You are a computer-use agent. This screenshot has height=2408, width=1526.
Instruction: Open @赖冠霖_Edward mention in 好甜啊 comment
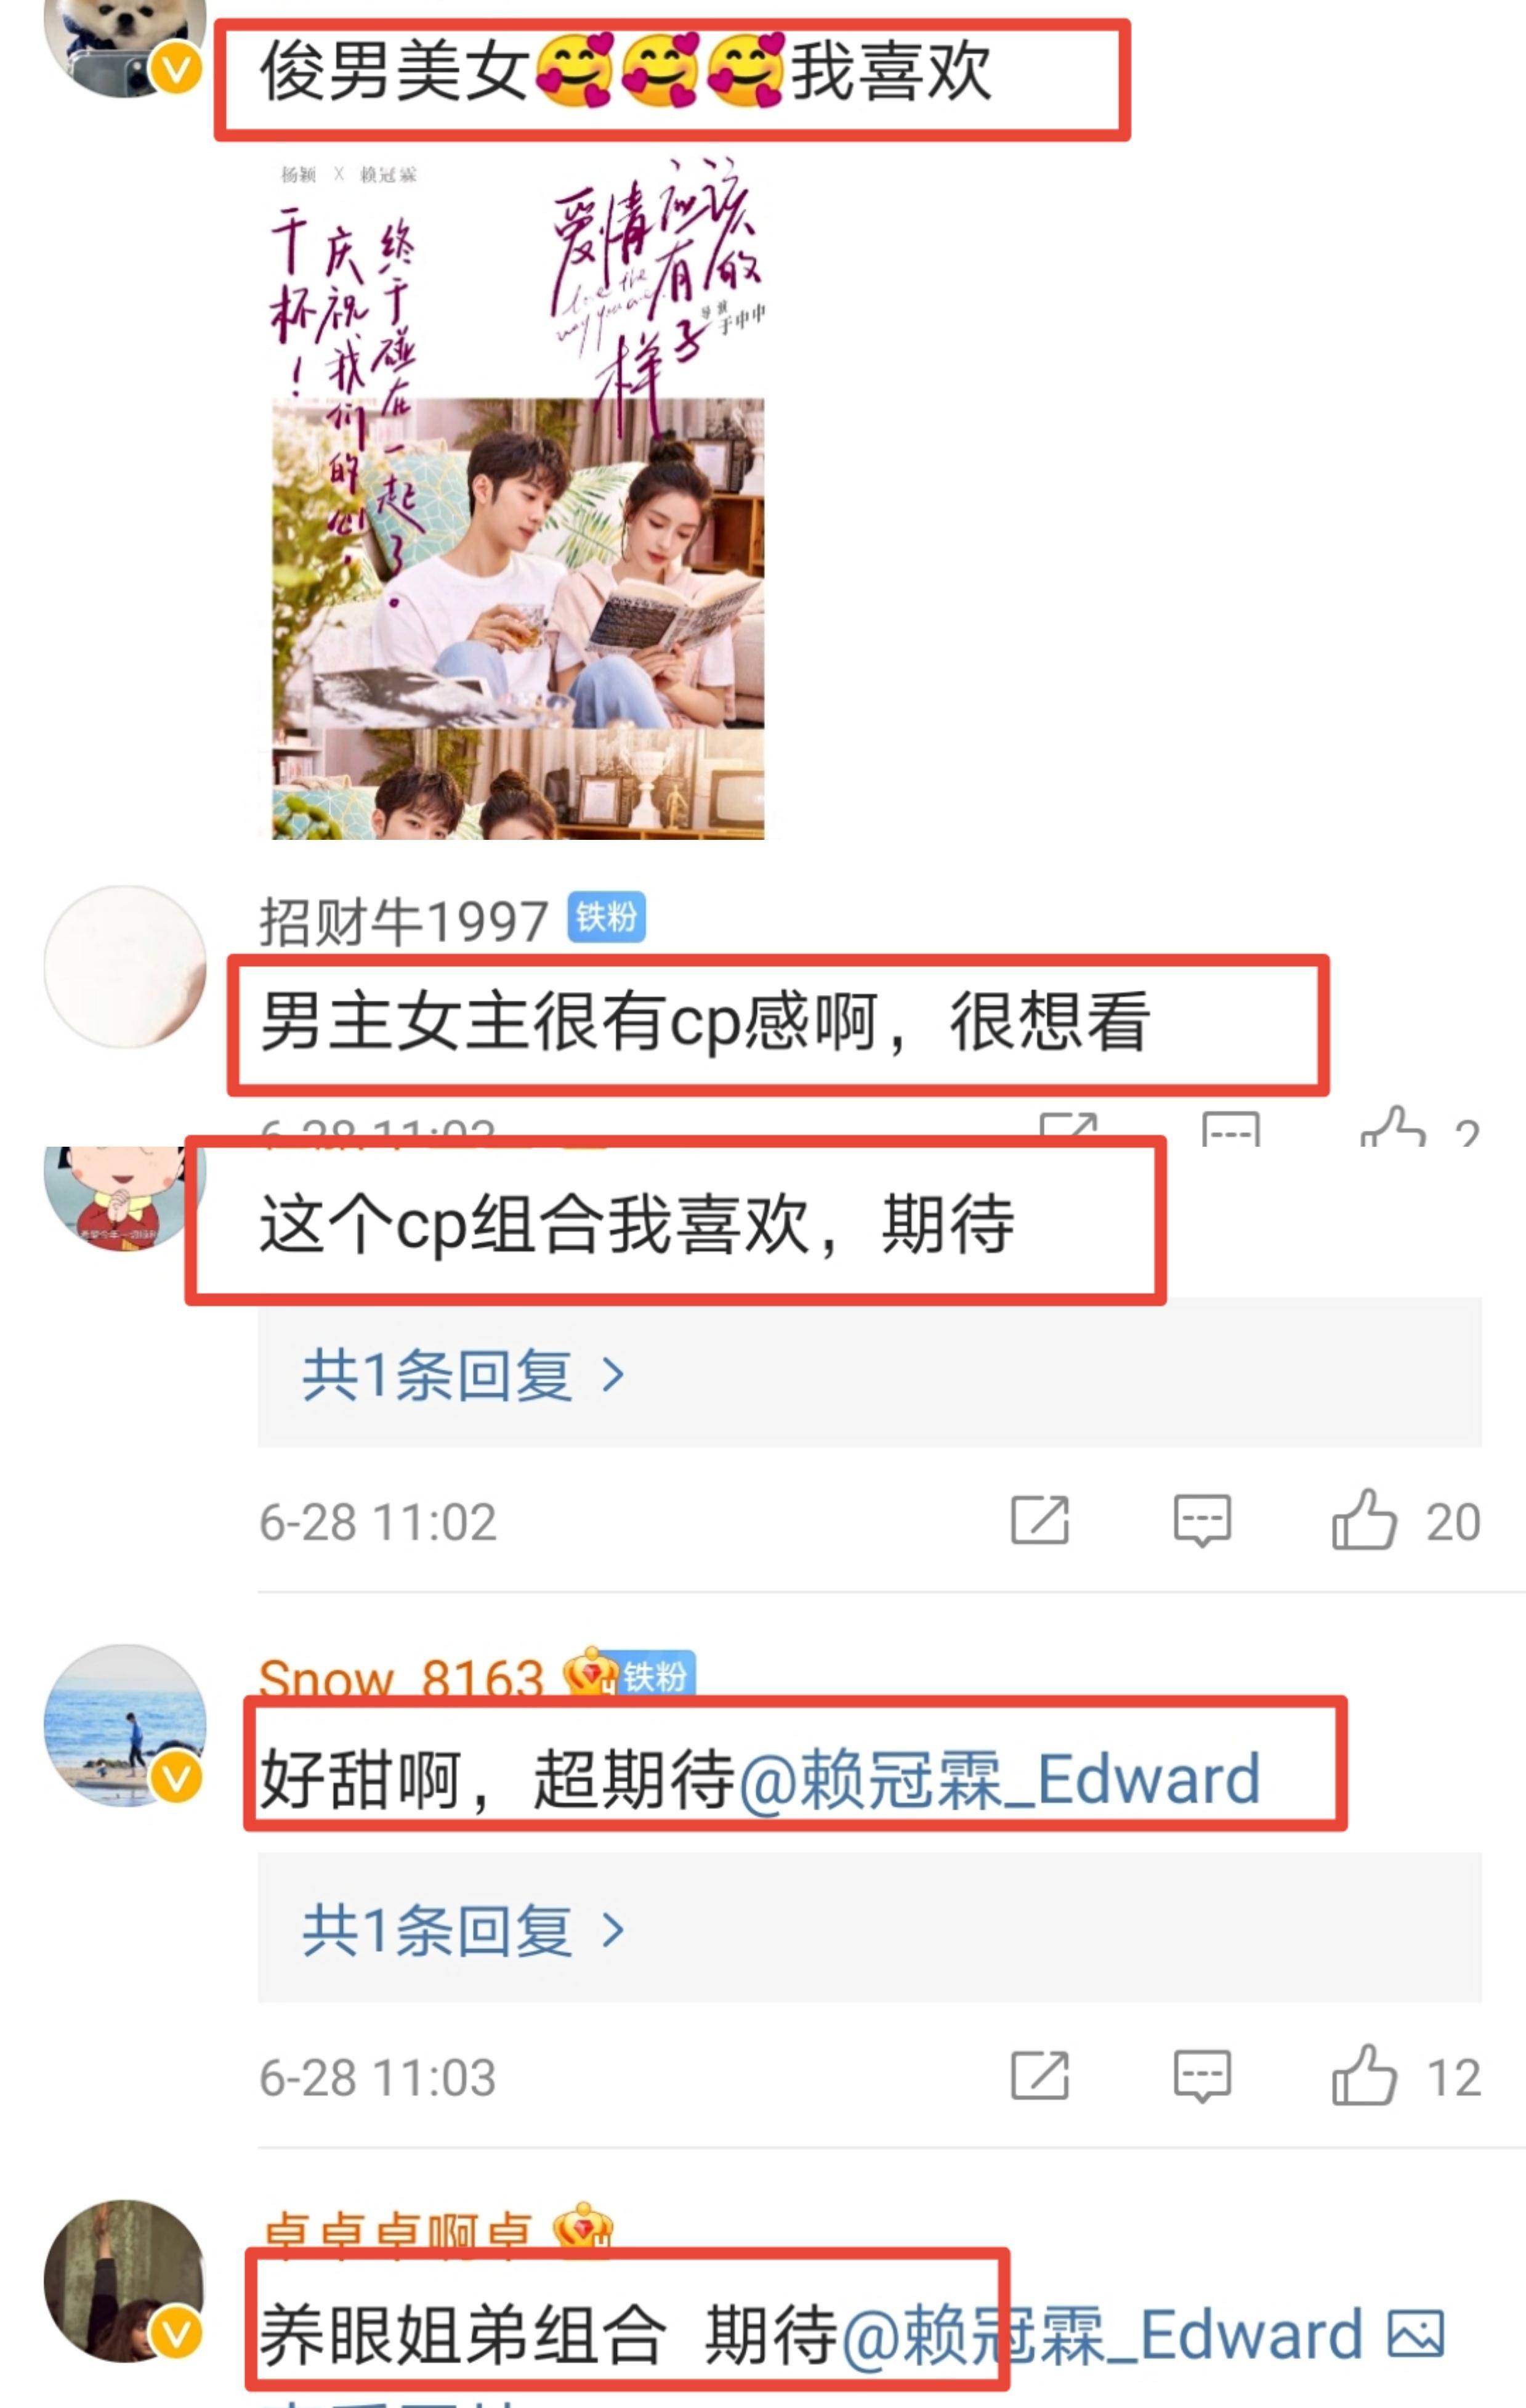[998, 1781]
